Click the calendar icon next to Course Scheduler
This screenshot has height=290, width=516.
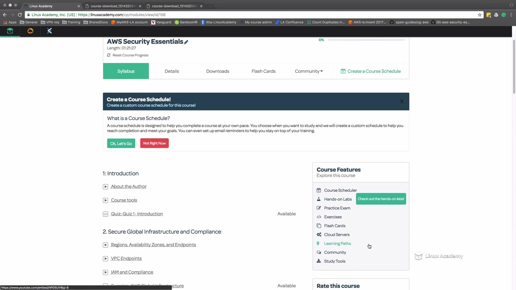319,190
